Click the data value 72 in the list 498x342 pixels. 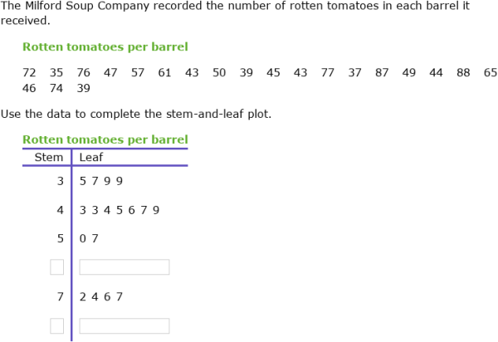click(29, 73)
